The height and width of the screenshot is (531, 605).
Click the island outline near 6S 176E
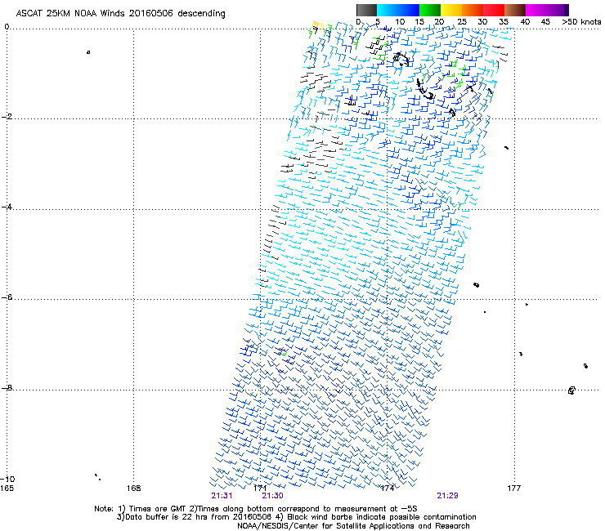point(476,285)
